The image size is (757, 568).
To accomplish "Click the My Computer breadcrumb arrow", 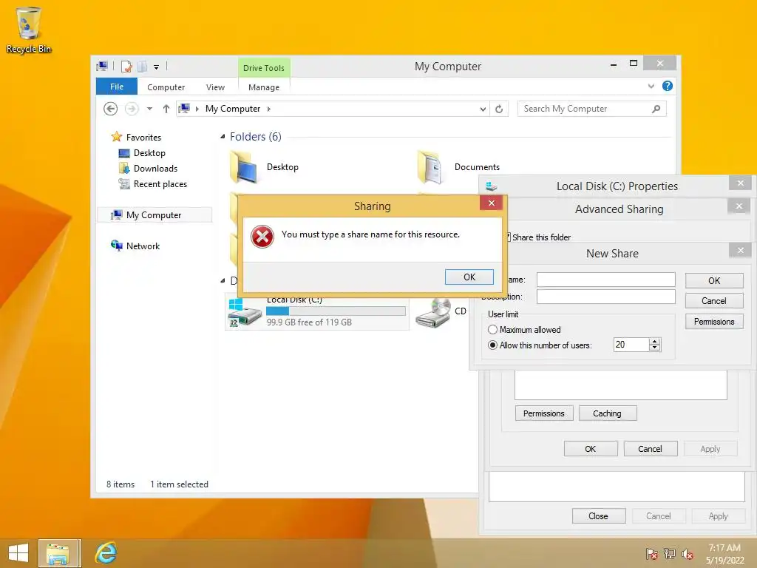I will click(x=269, y=109).
